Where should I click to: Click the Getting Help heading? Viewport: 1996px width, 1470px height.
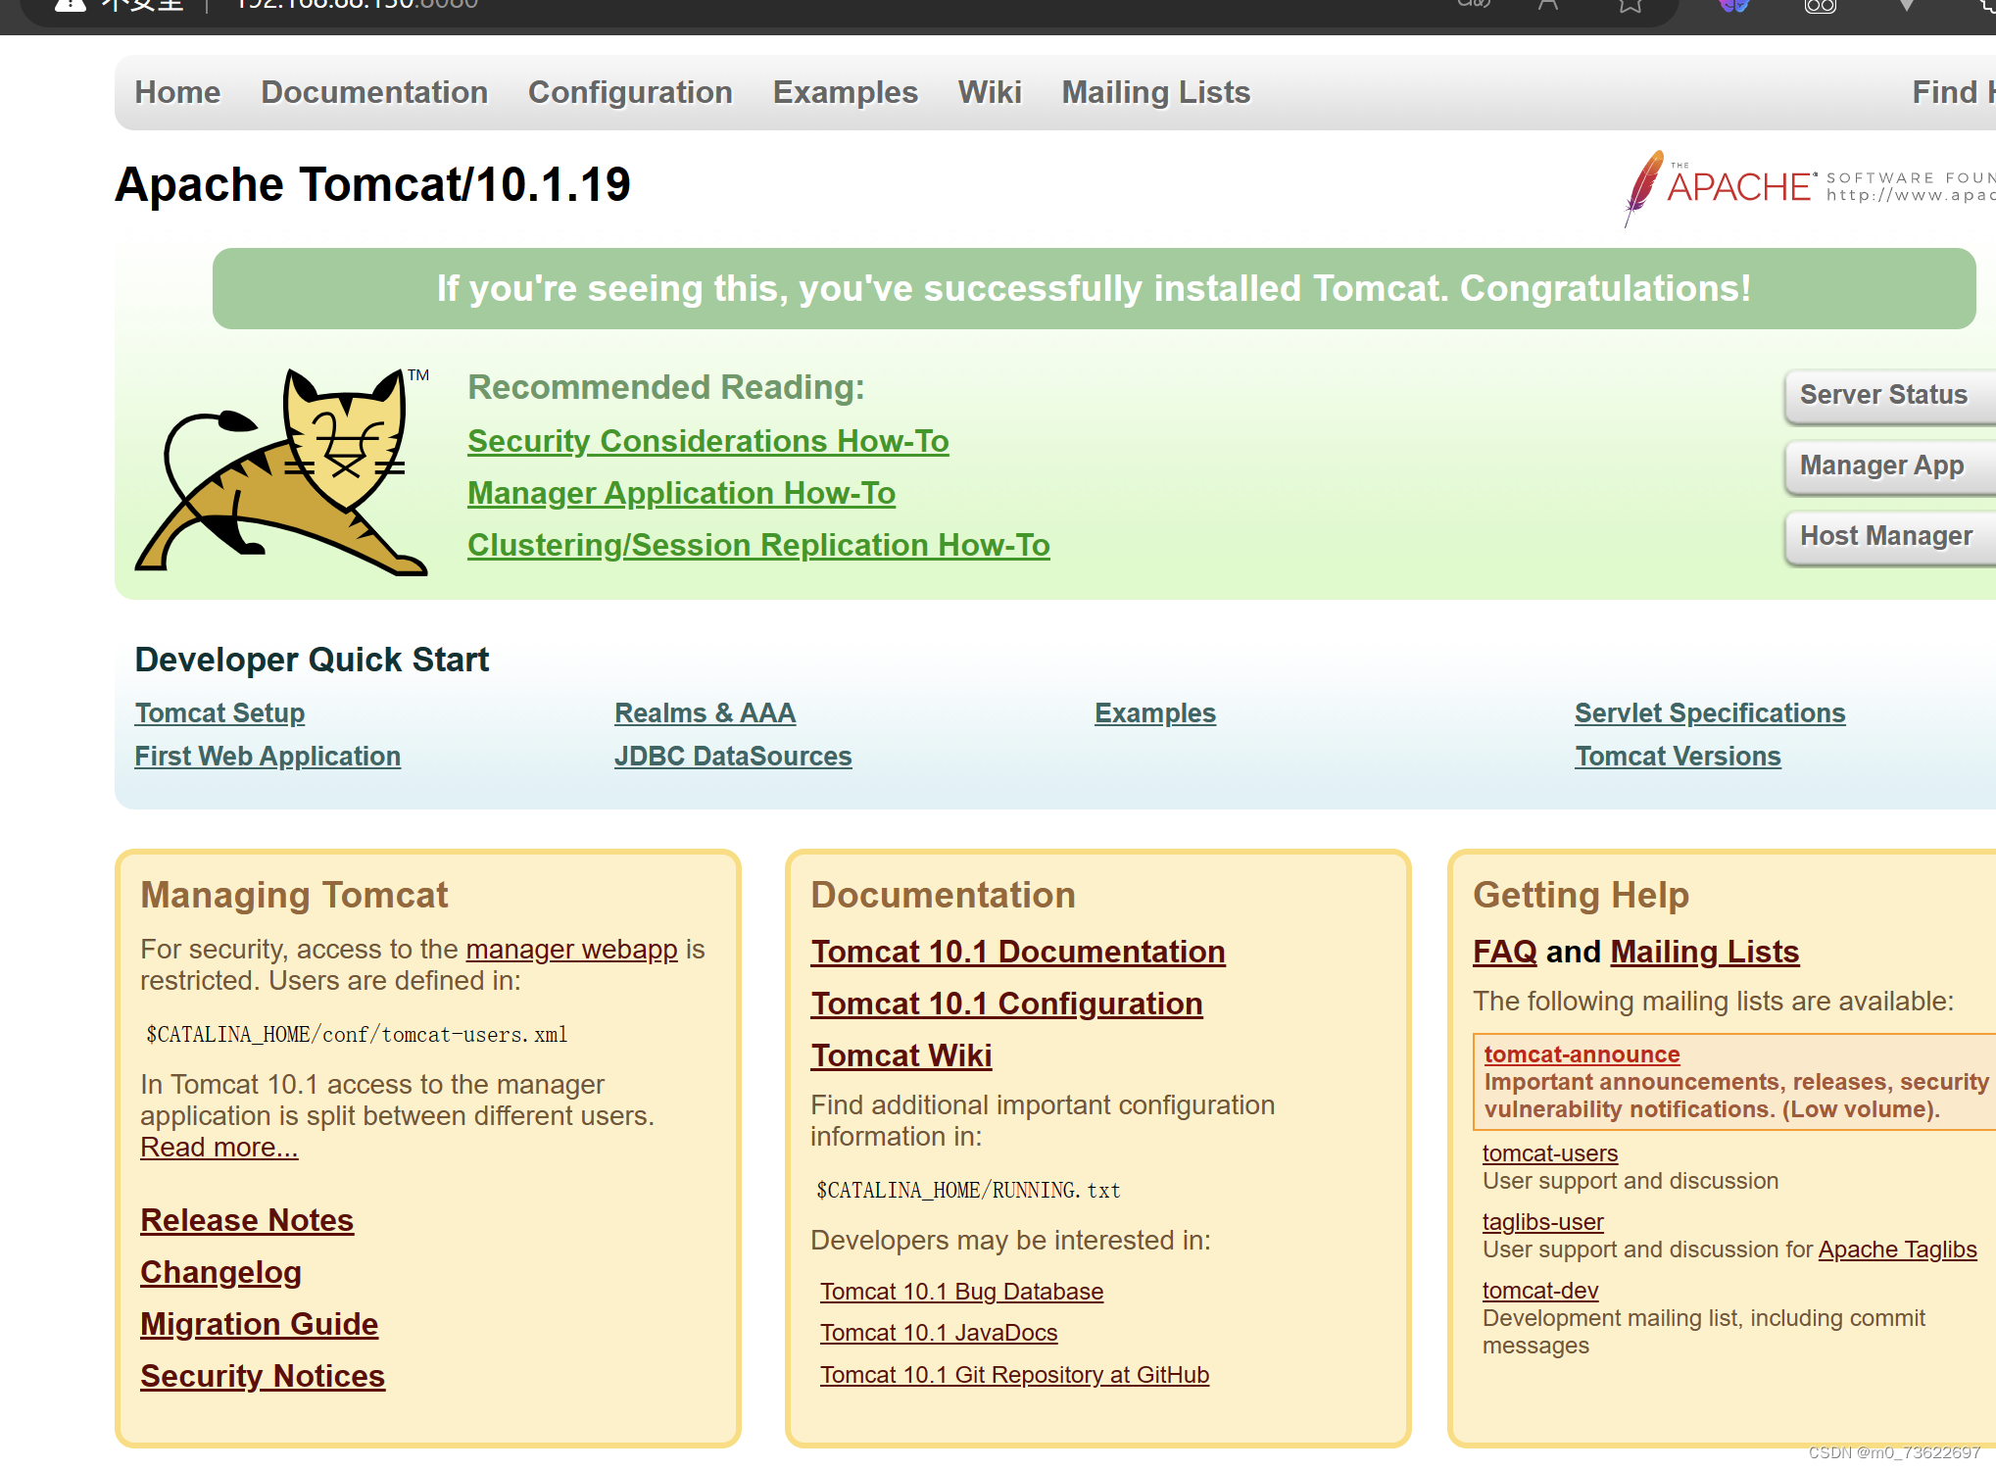pos(1581,895)
